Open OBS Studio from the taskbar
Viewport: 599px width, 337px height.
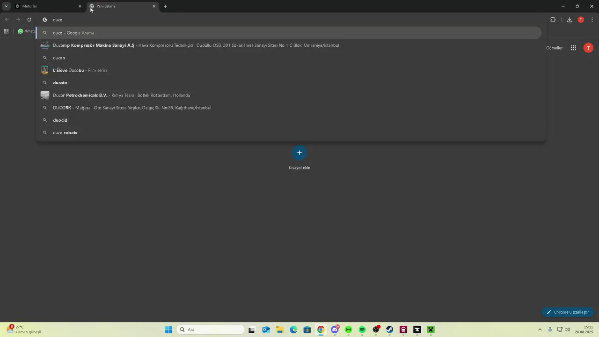point(376,330)
